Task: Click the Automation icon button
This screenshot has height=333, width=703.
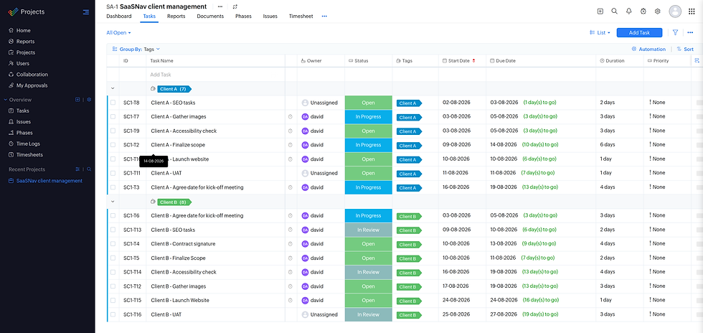Action: tap(648, 50)
